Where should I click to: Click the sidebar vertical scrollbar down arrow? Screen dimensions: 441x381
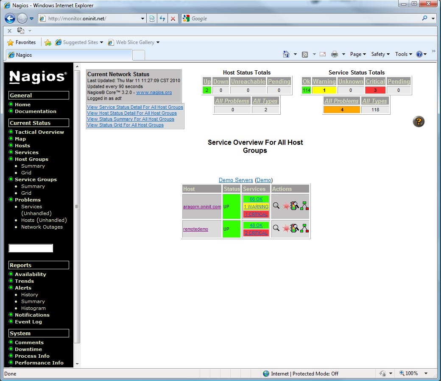(x=77, y=364)
